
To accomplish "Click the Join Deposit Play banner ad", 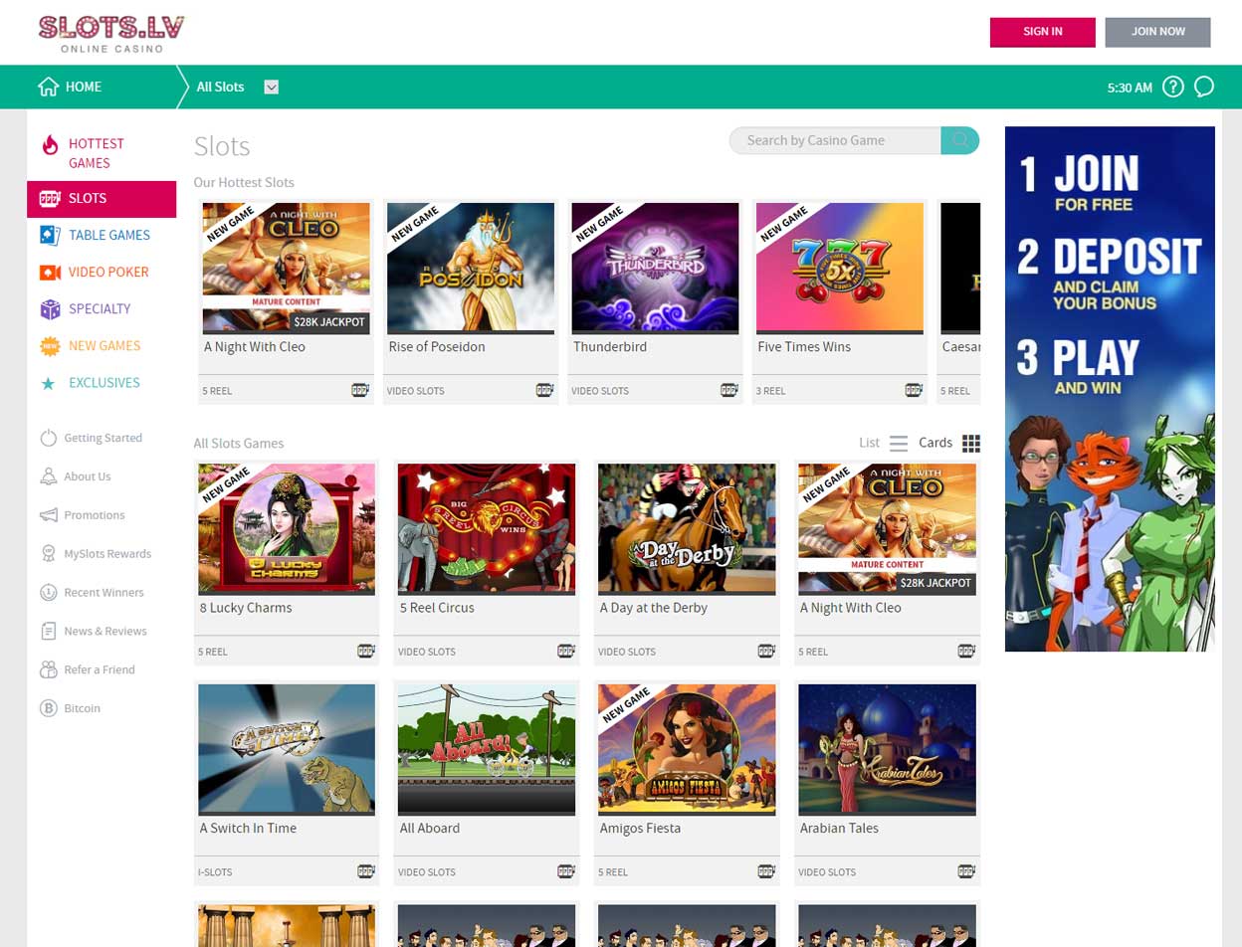I will 1110,389.
